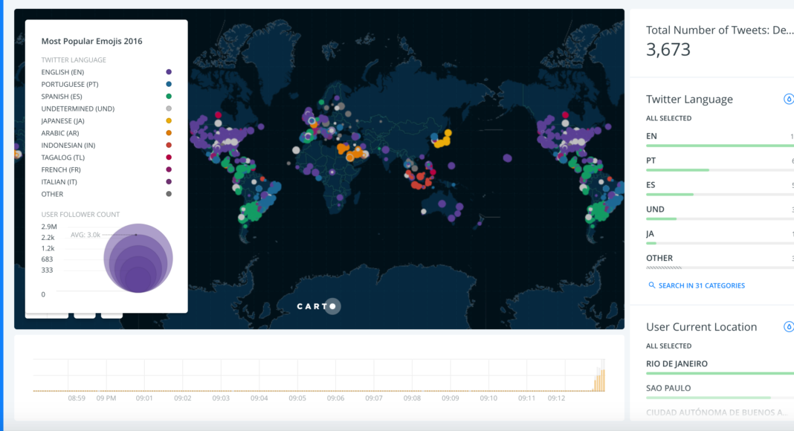Click the style icon beside Twitter Language
This screenshot has width=794, height=431.
click(x=789, y=100)
